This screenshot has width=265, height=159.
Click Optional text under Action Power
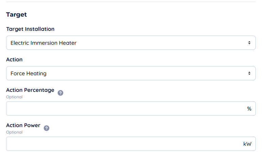(14, 132)
